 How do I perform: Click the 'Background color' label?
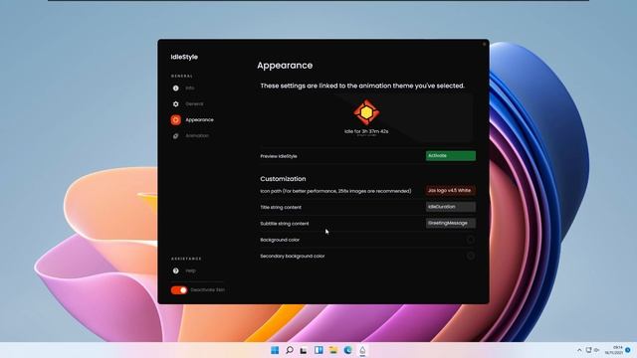(x=280, y=240)
